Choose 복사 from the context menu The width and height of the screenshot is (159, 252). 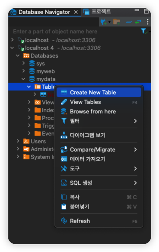[99, 197]
